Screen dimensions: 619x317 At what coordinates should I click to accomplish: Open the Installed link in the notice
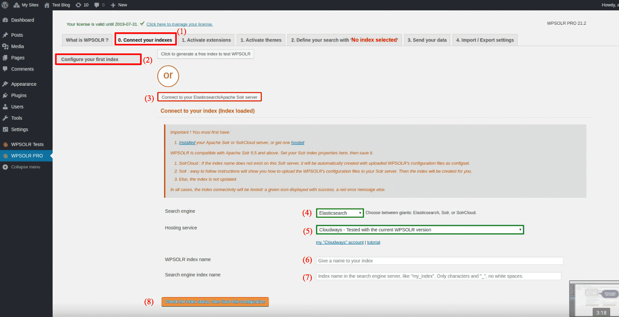(187, 142)
